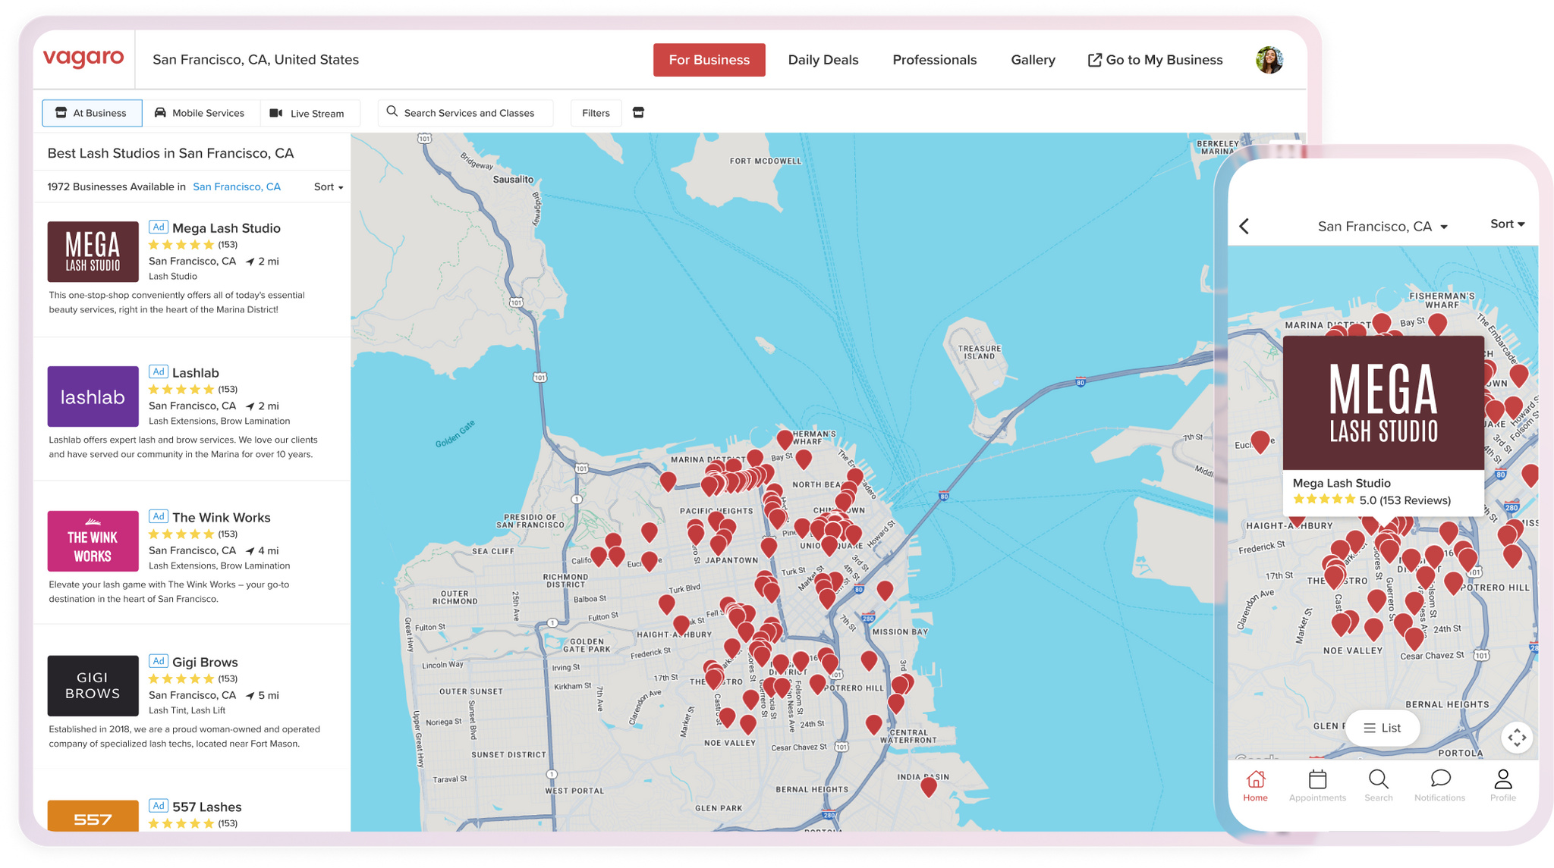Open the Gigi Brows logo thumbnail

93,686
